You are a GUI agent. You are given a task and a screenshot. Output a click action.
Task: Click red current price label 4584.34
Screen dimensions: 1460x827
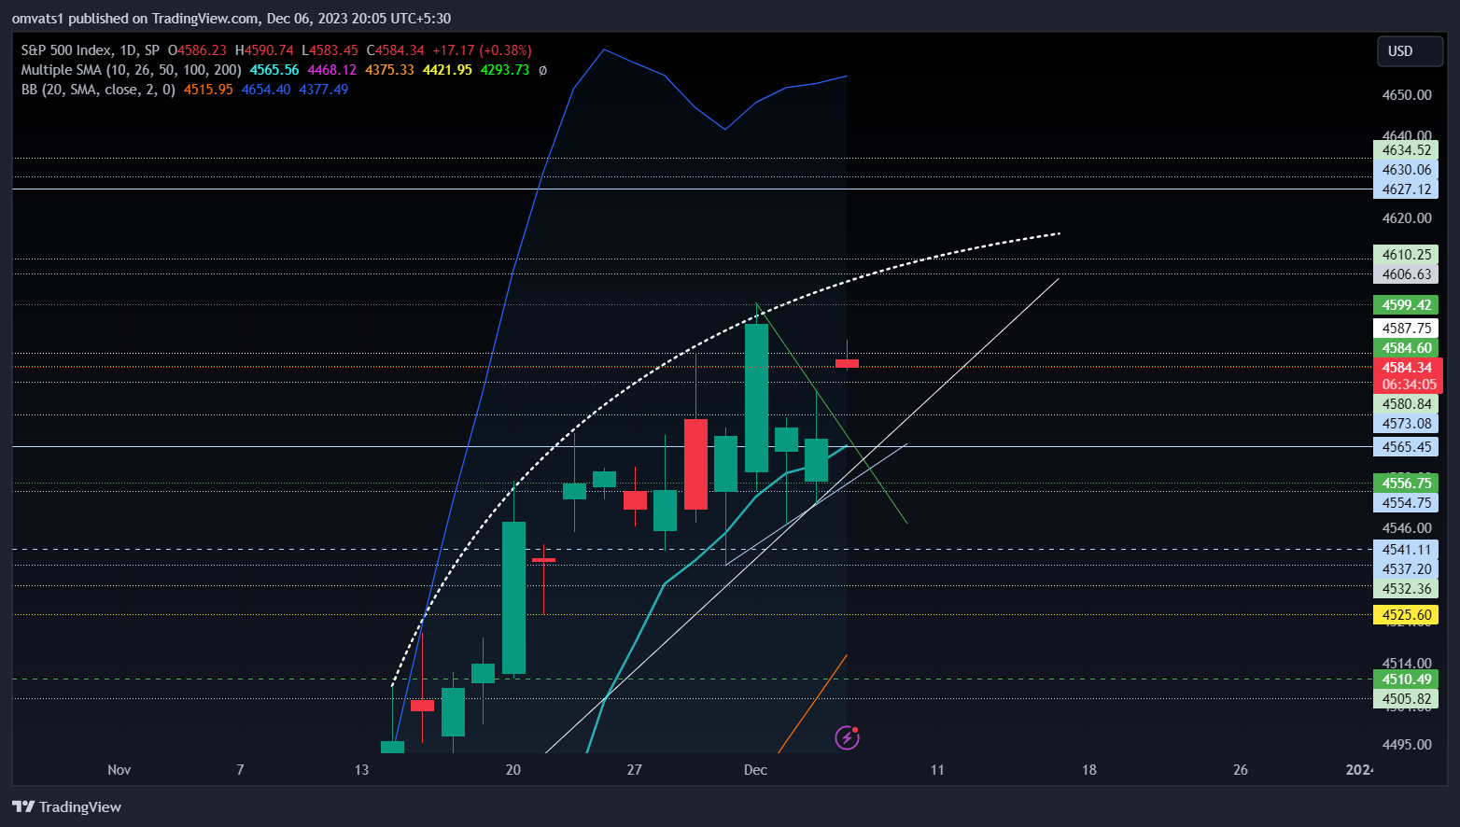pyautogui.click(x=1408, y=368)
